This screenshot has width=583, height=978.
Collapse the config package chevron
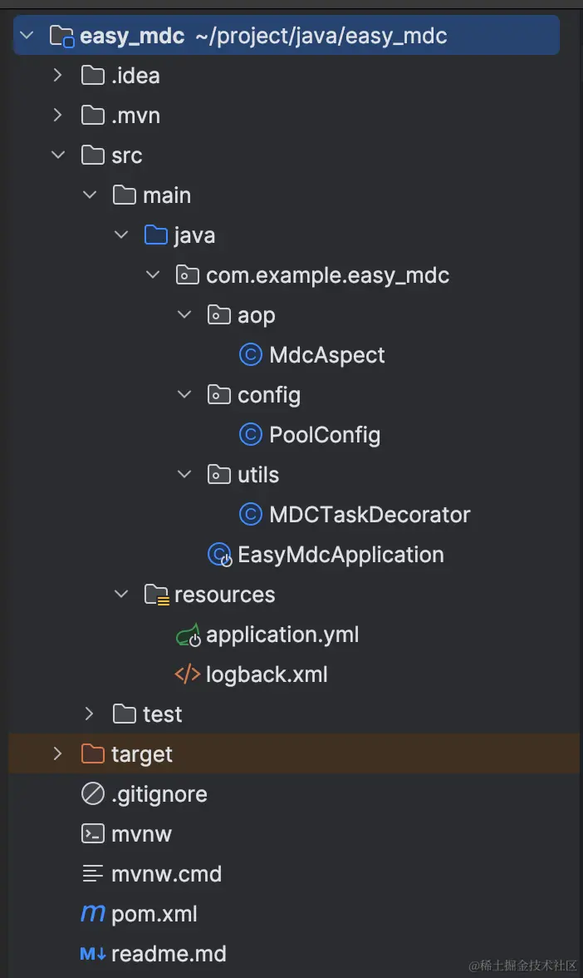pos(184,394)
